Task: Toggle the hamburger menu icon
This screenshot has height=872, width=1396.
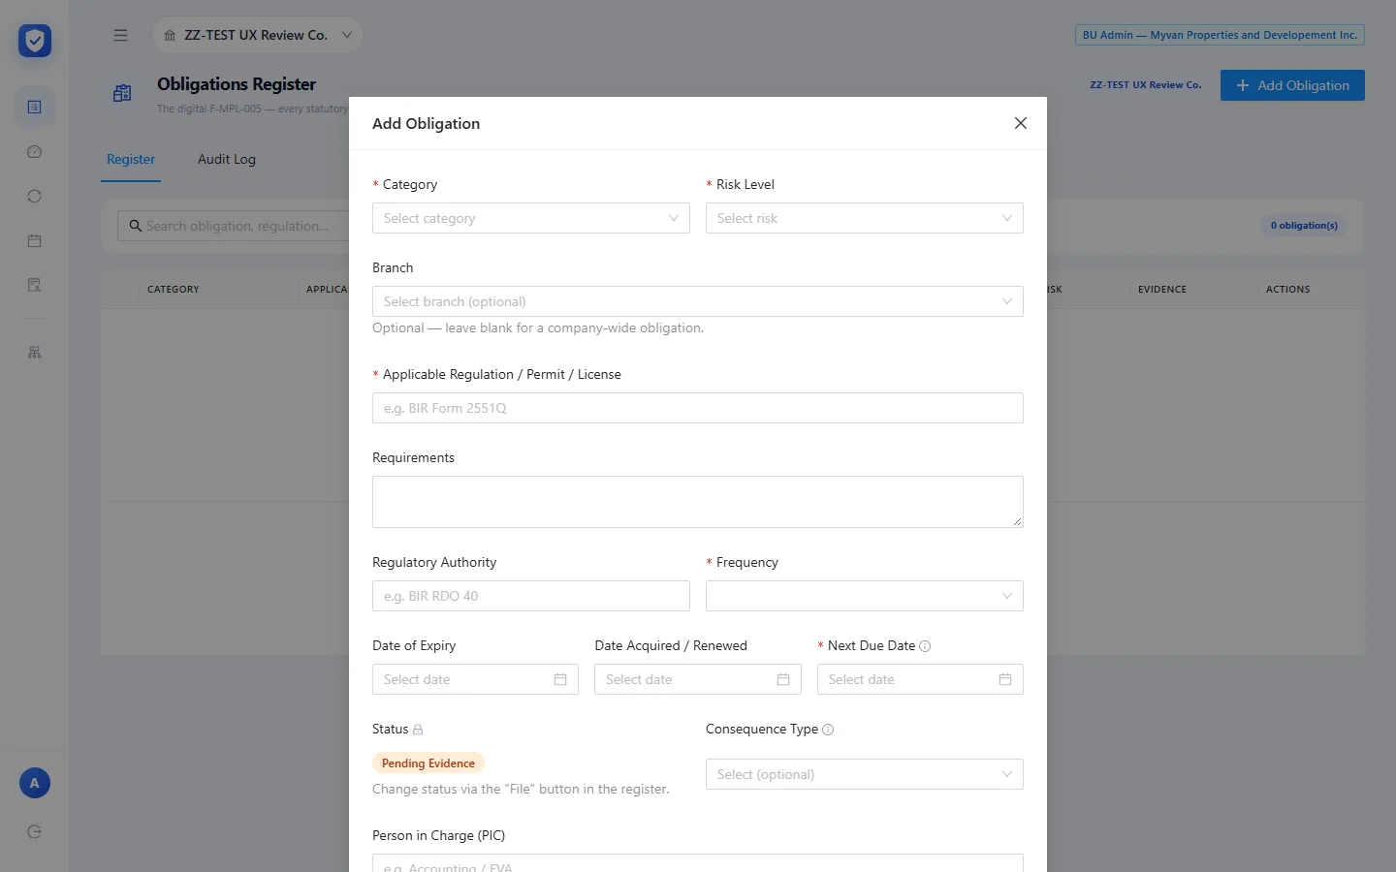Action: pyautogui.click(x=120, y=36)
